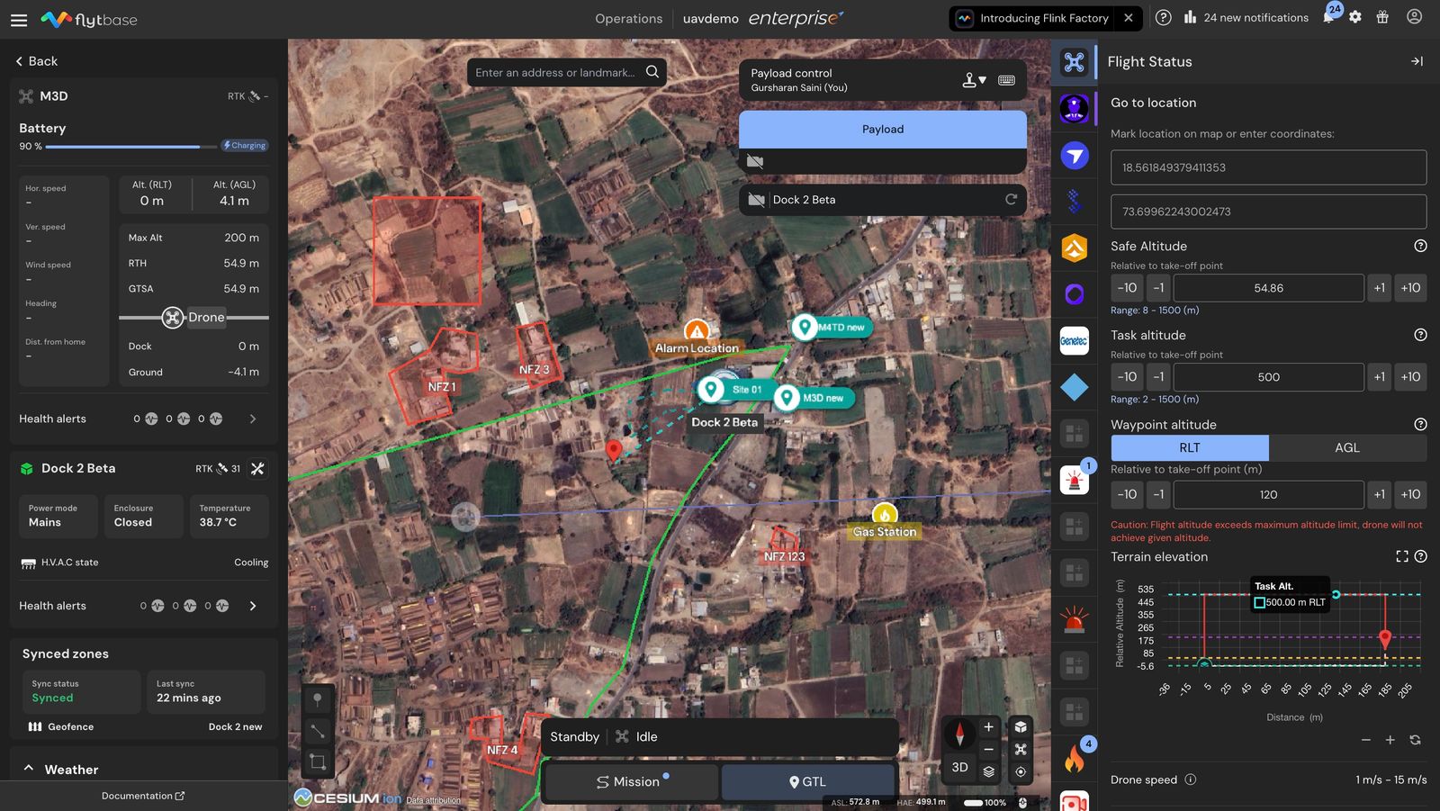The image size is (1440, 811).
Task: Open the user profile icon
Action: coord(1414,17)
